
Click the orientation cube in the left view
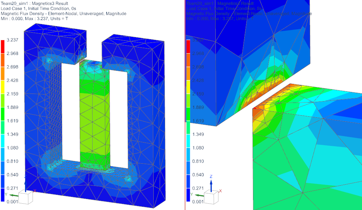(25, 197)
